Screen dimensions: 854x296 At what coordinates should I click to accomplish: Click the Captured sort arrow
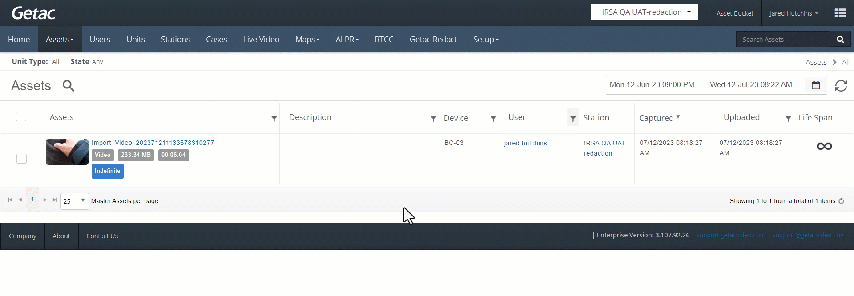678,117
